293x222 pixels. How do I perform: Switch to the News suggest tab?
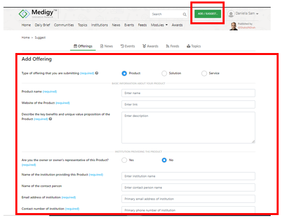pyautogui.click(x=107, y=46)
